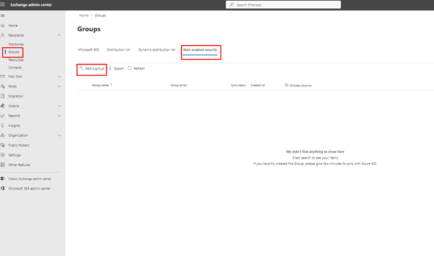Click the Group email column header
This screenshot has height=256, width=434.
pyautogui.click(x=179, y=85)
